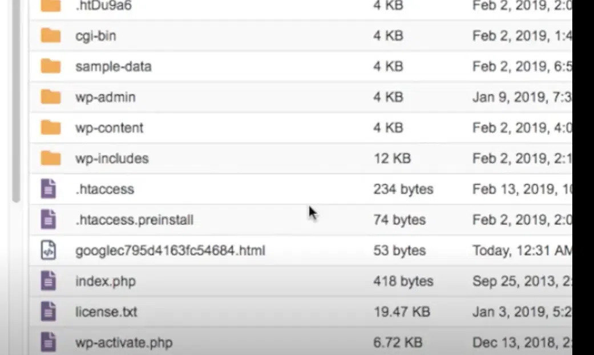This screenshot has width=594, height=355.
Task: Select the license.txt file name
Action: coord(106,312)
